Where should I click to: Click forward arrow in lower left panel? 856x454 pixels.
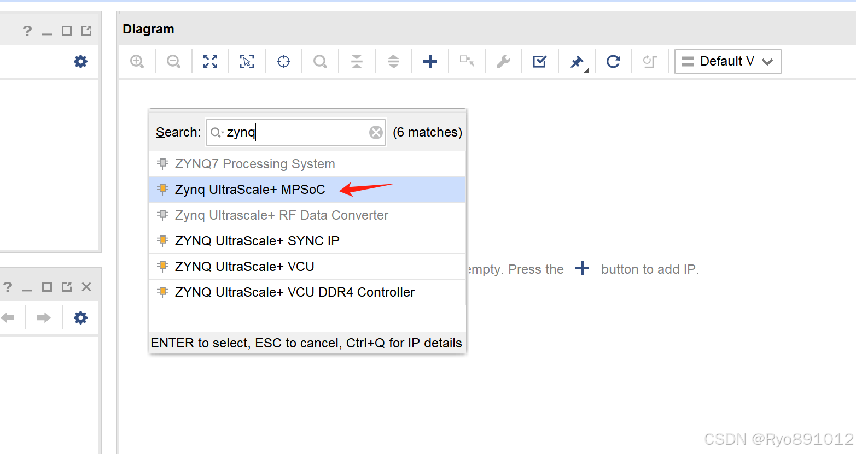point(44,317)
